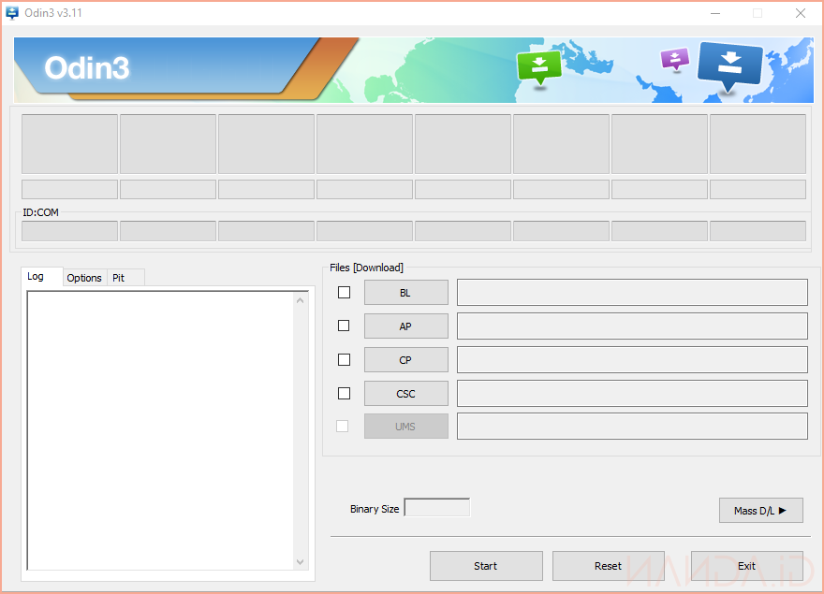Click the purple download bubble icon in banner
Viewport: 824px width, 594px height.
[x=674, y=59]
